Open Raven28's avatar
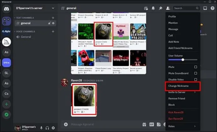This screenshot has width=217, height=132. point(64,82)
